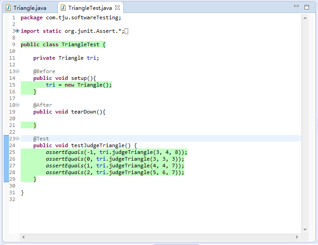Click the folded import placeholder box
318x245 pixels.
click(x=126, y=31)
